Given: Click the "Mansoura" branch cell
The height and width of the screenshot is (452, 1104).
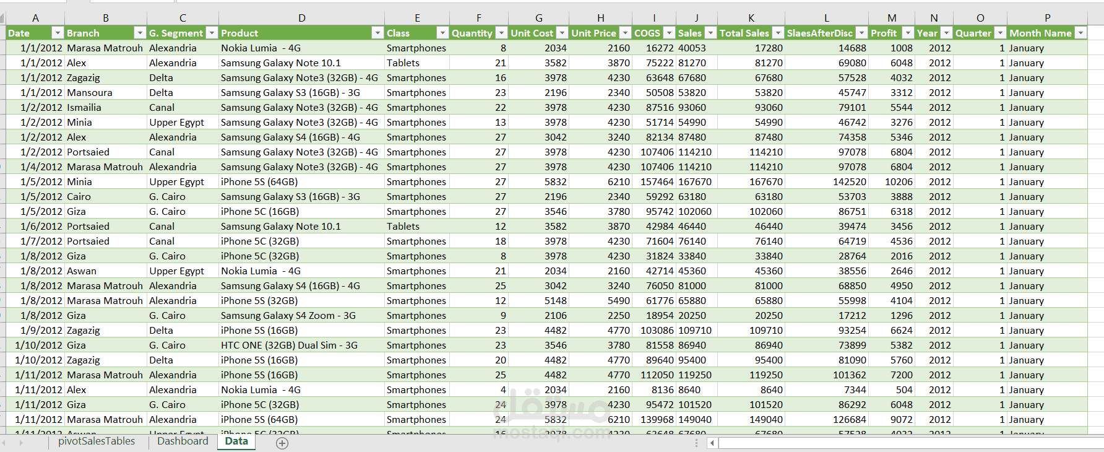Looking at the screenshot, I should 106,92.
